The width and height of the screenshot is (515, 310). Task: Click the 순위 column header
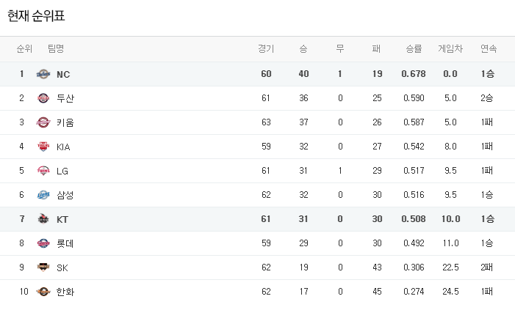(x=24, y=49)
